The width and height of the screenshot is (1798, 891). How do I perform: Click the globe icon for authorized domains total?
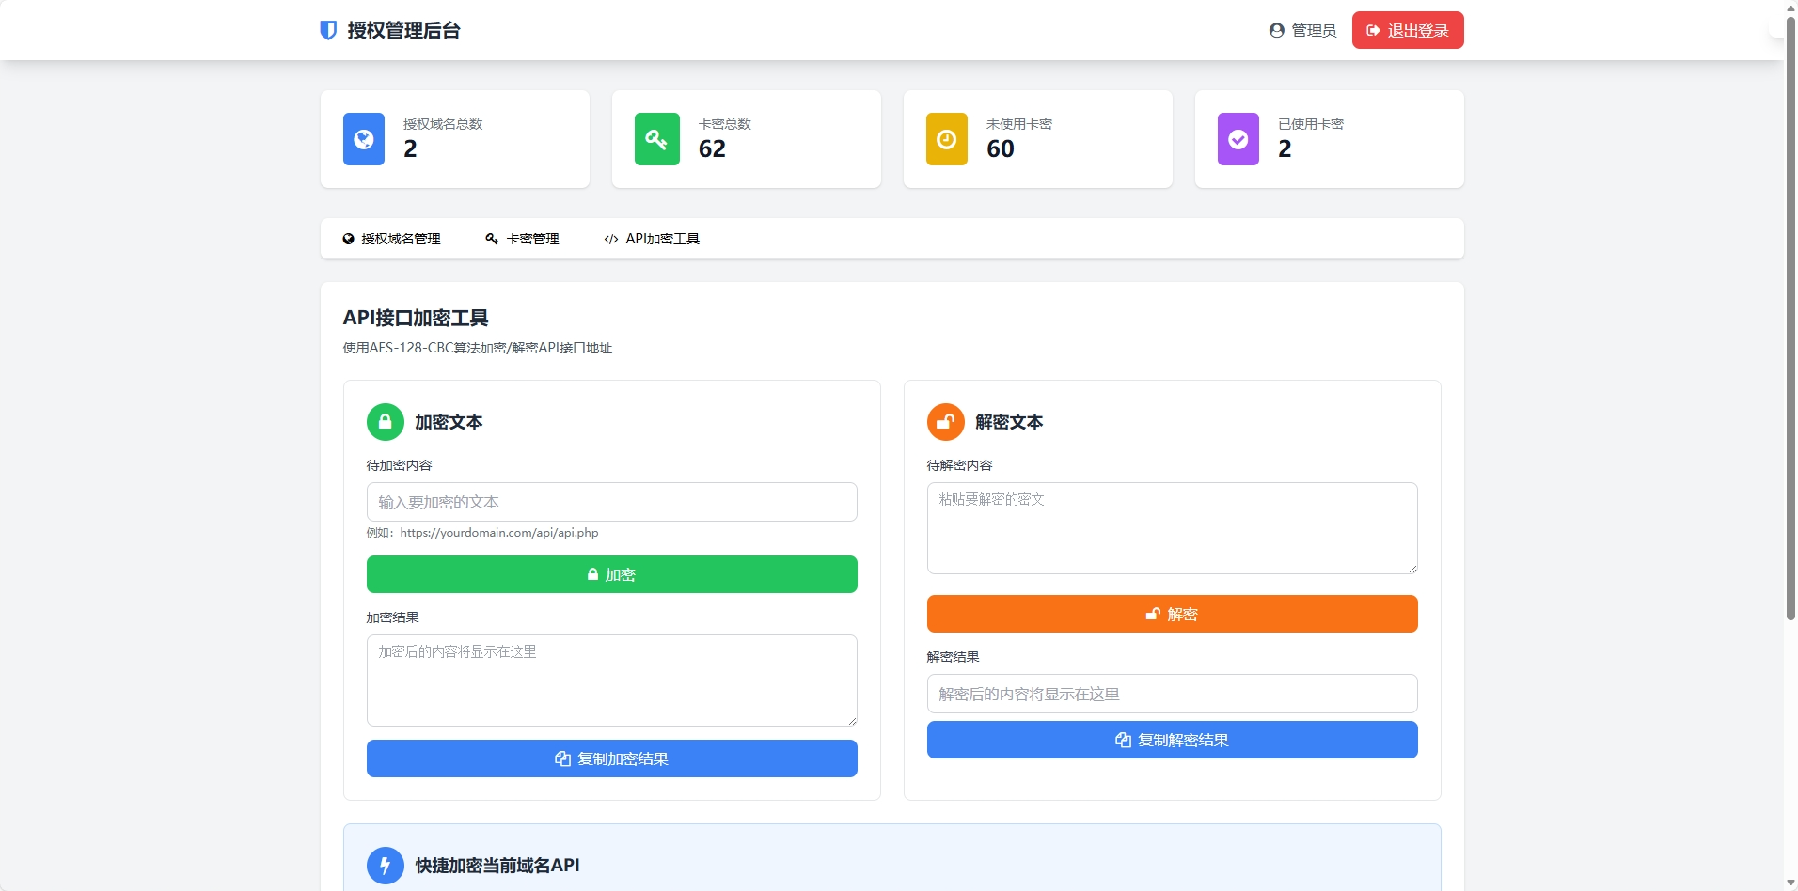[x=364, y=139]
